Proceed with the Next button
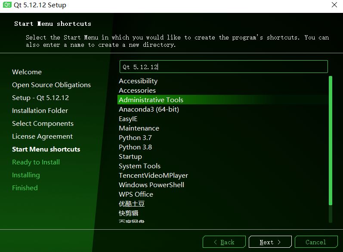The image size is (343, 252). click(x=270, y=242)
